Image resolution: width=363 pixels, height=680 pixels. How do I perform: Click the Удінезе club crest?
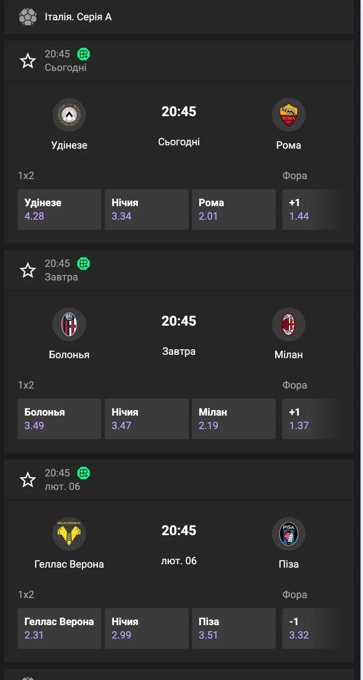coord(69,115)
